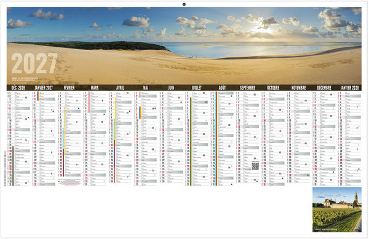Image resolution: width=369 pixels, height=239 pixels.
Task: Click the "OCTOBRE" month header
Action: (x=273, y=88)
